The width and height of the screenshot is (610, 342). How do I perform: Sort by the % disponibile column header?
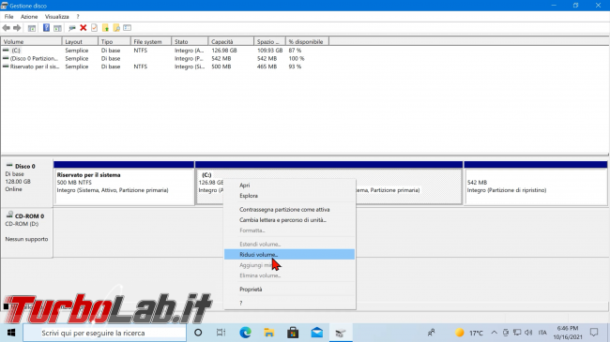[307, 41]
